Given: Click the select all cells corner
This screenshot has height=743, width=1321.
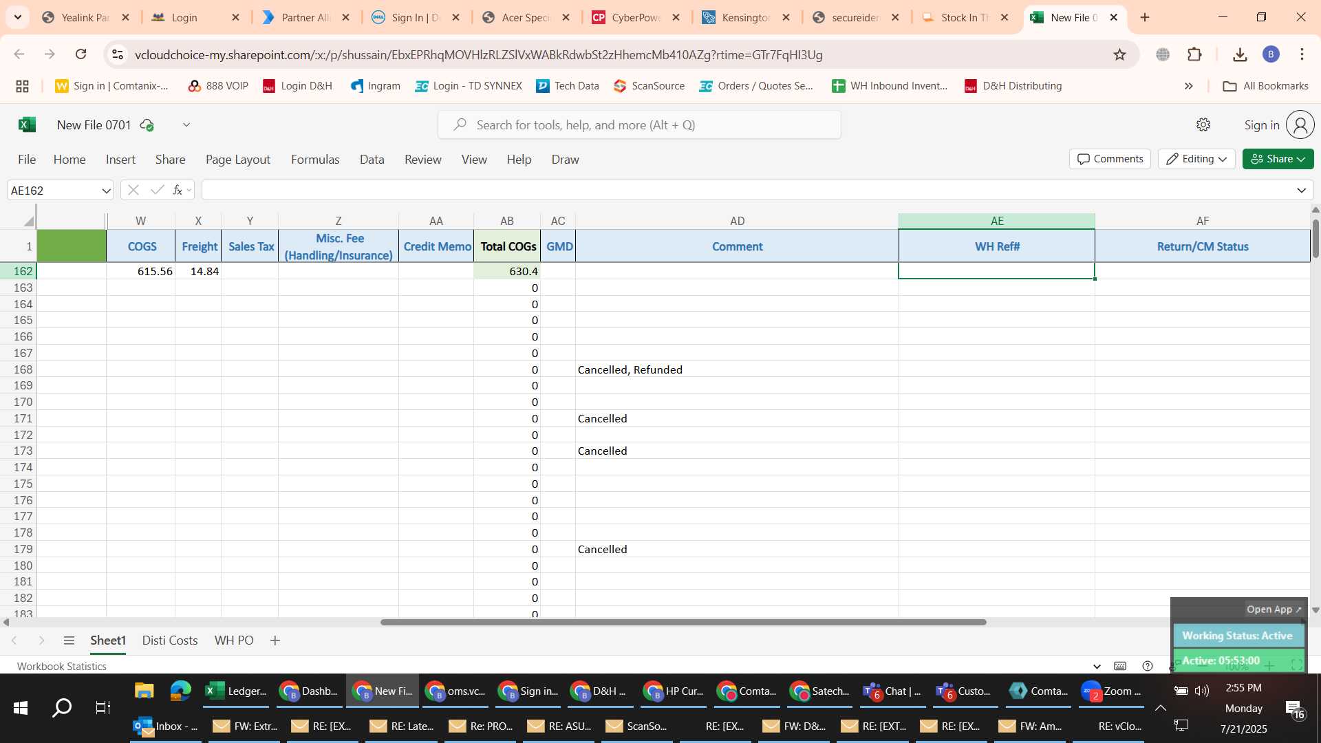Looking at the screenshot, I should [28, 221].
